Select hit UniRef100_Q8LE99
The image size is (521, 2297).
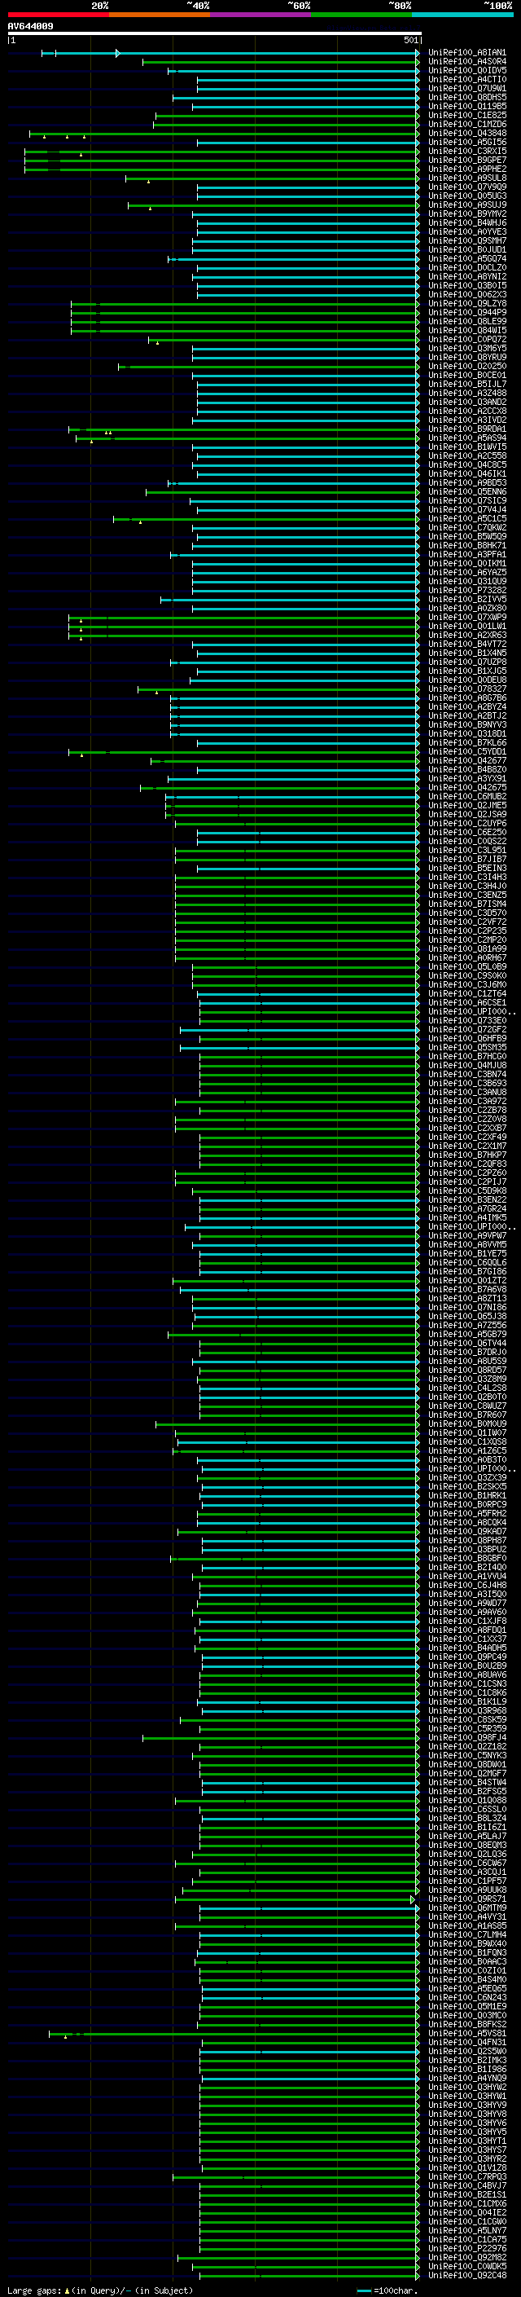pos(467,321)
